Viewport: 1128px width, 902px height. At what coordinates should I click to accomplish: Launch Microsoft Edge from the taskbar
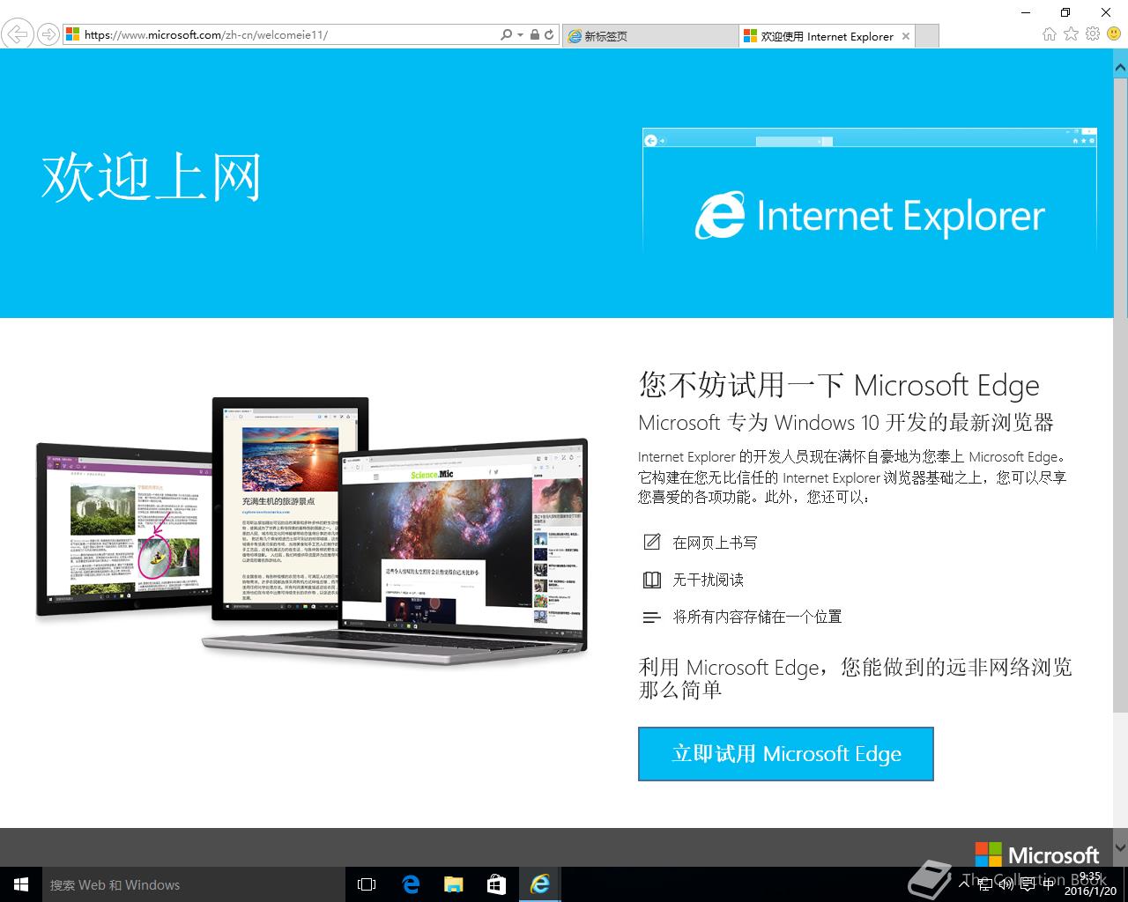tap(411, 884)
